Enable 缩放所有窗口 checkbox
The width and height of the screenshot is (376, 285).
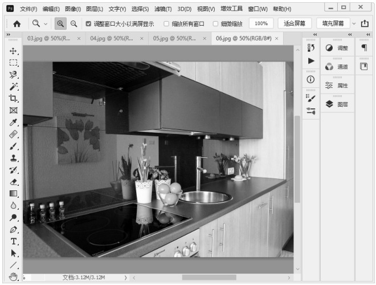[x=166, y=23]
